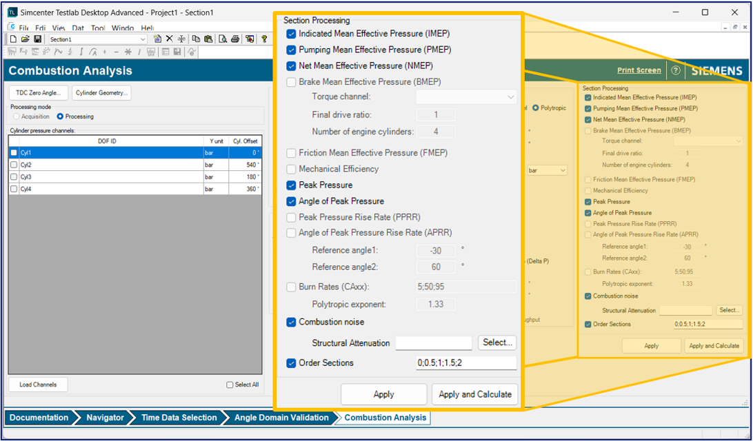This screenshot has width=753, height=441.
Task: Click the Print Screen link
Action: point(639,70)
